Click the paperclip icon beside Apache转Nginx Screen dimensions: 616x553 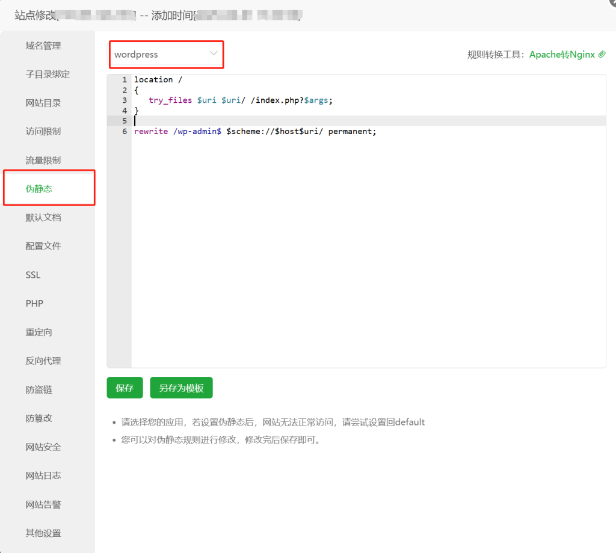(602, 55)
